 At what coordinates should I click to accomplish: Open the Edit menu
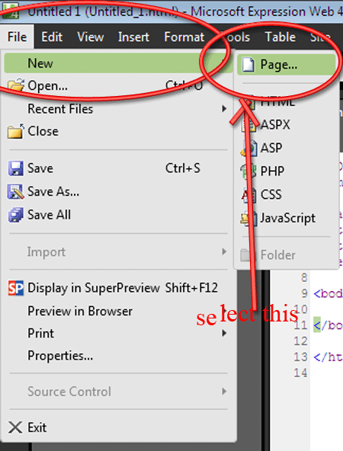pos(52,37)
